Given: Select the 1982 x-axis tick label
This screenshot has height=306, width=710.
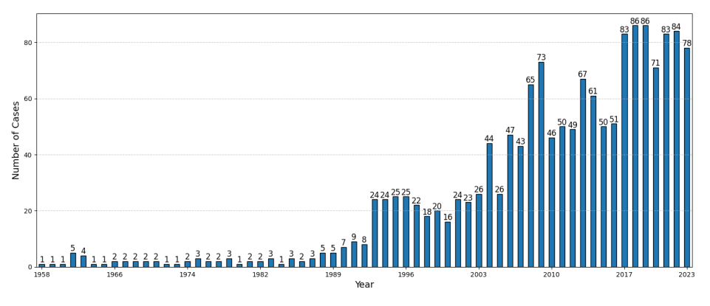Looking at the screenshot, I should click(260, 274).
